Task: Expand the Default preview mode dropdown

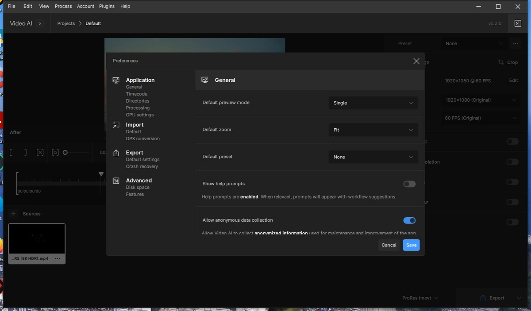Action: point(373,103)
